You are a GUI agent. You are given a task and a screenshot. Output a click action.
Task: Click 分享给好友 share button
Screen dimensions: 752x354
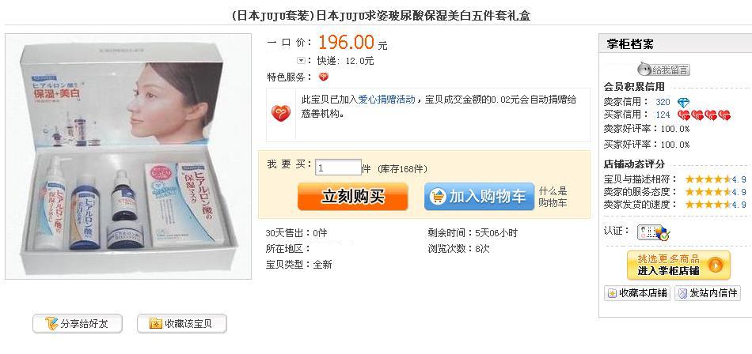78,324
